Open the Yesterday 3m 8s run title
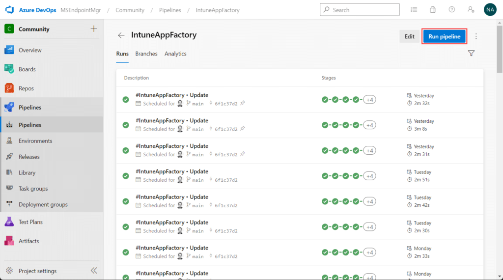The image size is (503, 280). 172,120
